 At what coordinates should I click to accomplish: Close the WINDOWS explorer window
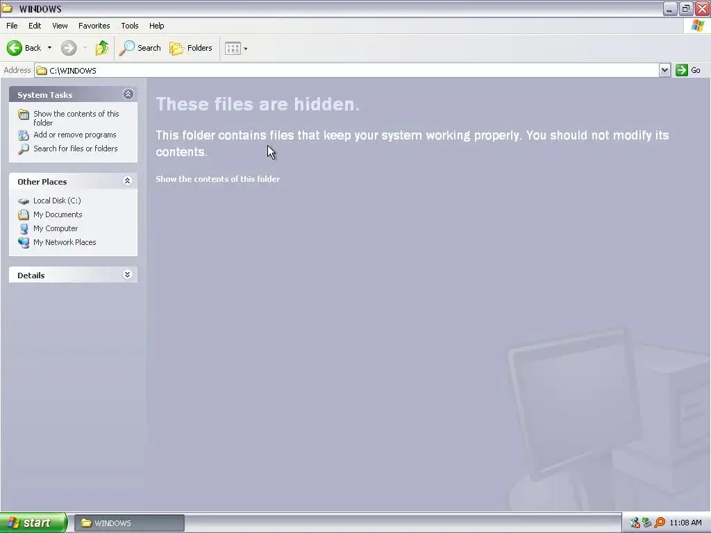(703, 8)
